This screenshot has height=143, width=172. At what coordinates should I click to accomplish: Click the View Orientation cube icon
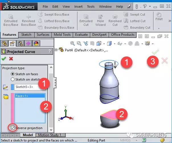(x=99, y=43)
